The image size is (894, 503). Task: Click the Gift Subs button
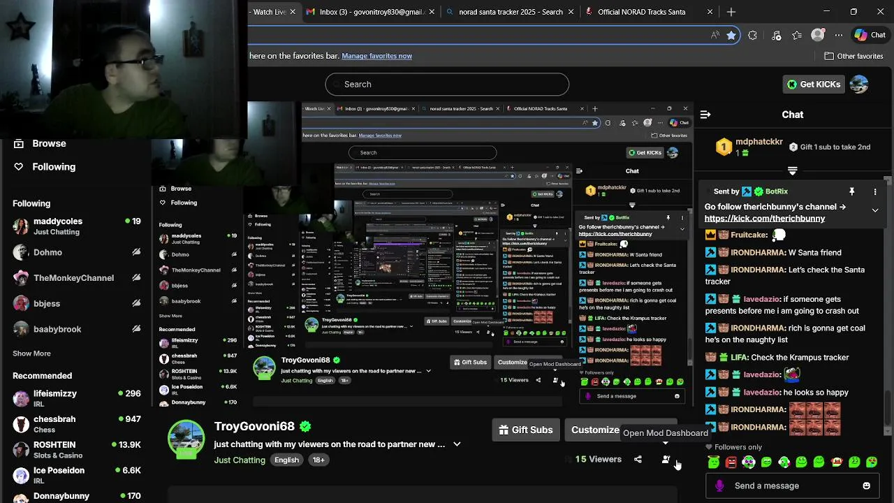[526, 430]
